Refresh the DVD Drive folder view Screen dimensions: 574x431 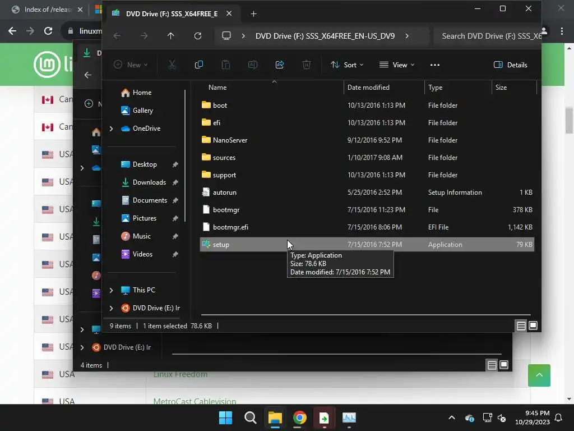click(x=198, y=36)
